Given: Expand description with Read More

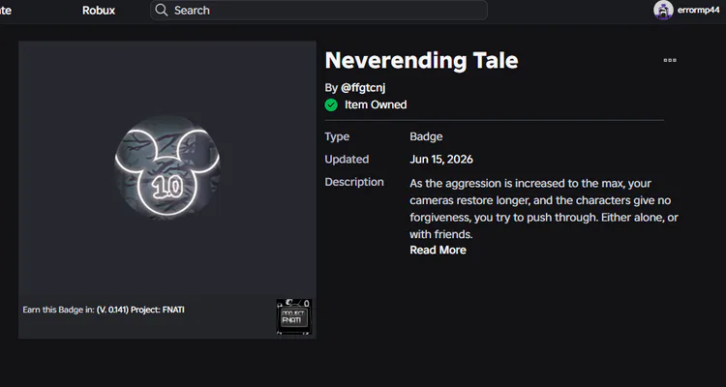Looking at the screenshot, I should [438, 250].
